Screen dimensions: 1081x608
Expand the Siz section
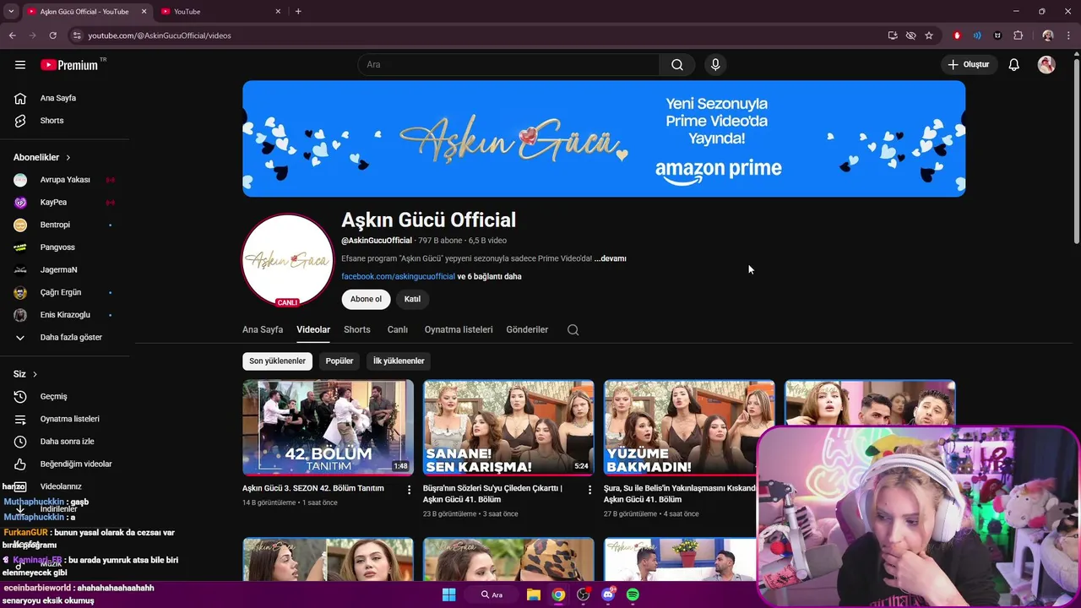[x=25, y=374]
